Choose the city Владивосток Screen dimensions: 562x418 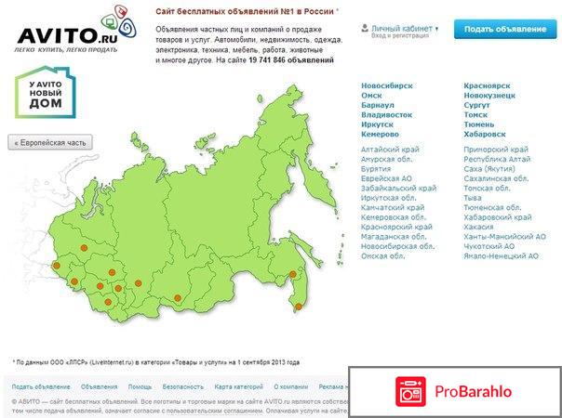coord(389,113)
